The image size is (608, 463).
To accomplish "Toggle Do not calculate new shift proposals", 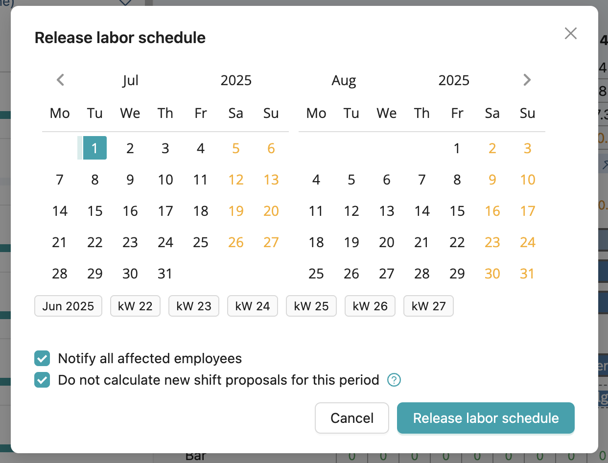I will tap(42, 380).
